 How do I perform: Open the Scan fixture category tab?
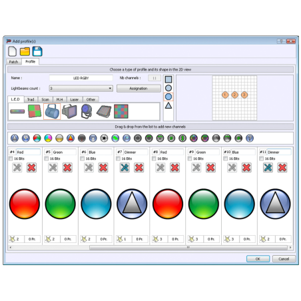click(x=45, y=99)
